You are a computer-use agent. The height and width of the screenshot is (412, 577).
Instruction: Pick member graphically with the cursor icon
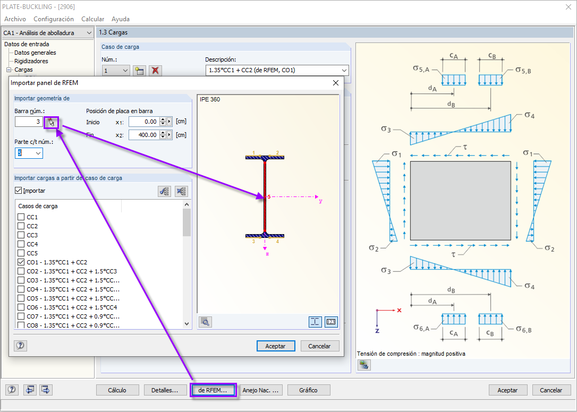click(x=51, y=123)
